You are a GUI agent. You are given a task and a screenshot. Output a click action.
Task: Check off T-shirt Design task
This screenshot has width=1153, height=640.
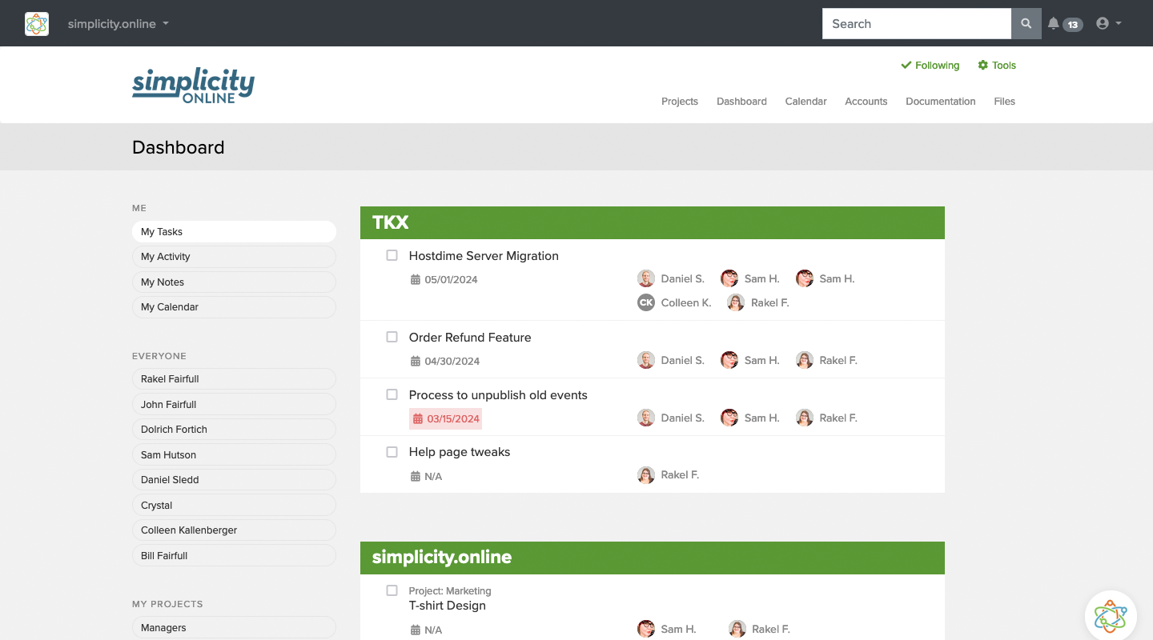[392, 591]
